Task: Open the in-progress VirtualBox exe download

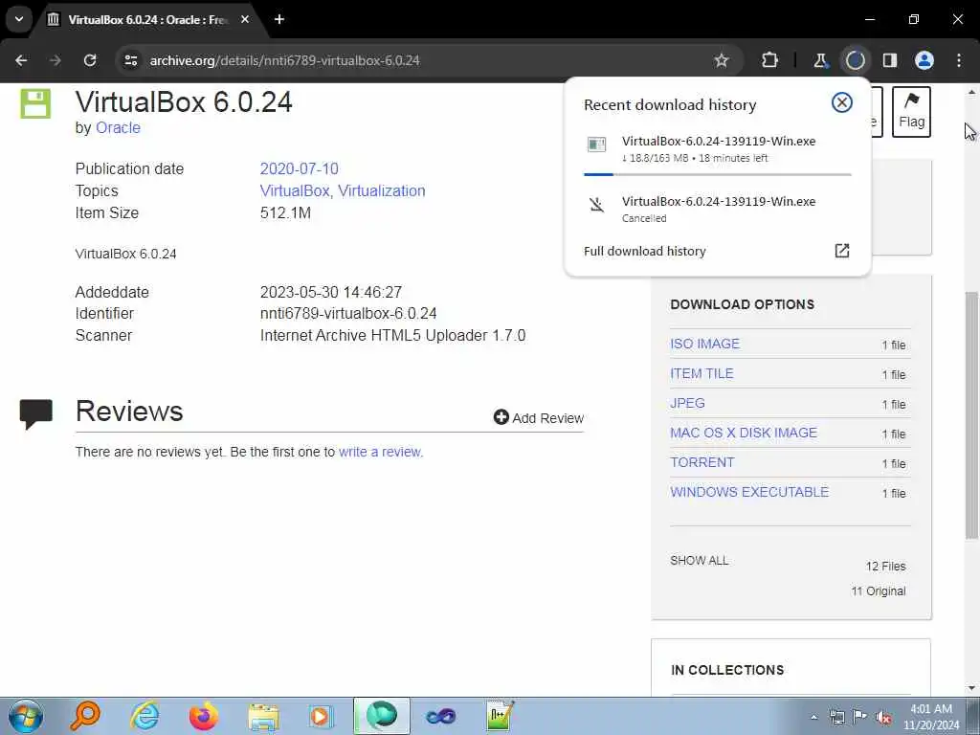Action: pyautogui.click(x=718, y=148)
